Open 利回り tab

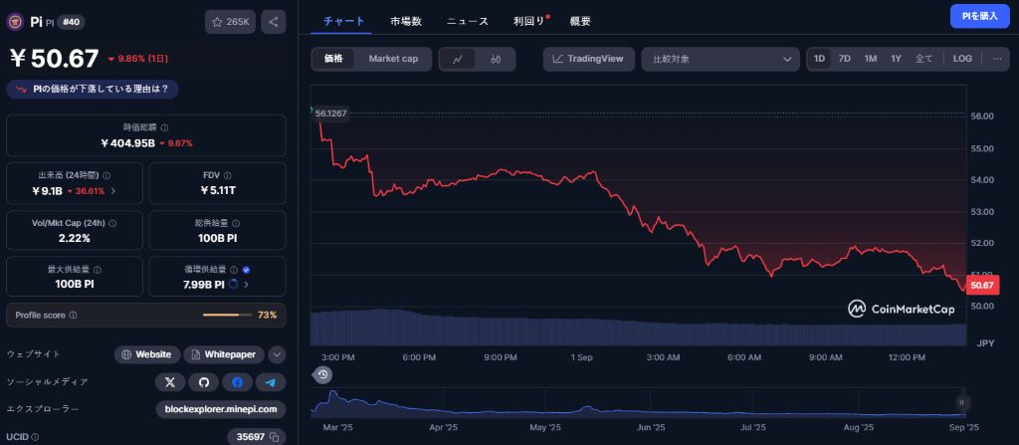[x=528, y=22]
